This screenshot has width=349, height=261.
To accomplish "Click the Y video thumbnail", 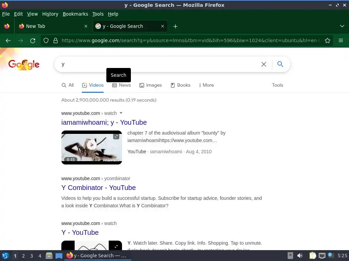I will coord(91,245).
